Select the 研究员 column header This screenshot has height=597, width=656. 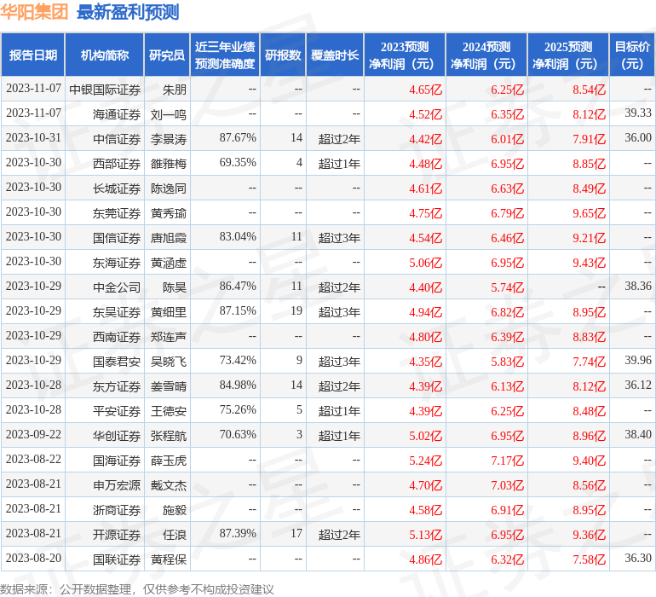[x=167, y=55]
